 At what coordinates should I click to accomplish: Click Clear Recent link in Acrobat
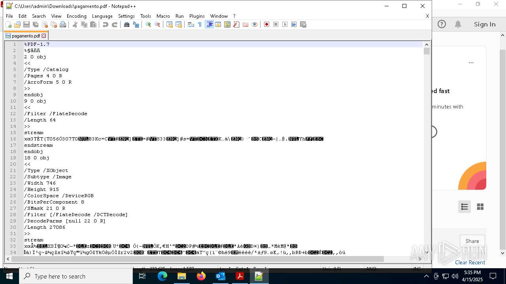(470, 262)
